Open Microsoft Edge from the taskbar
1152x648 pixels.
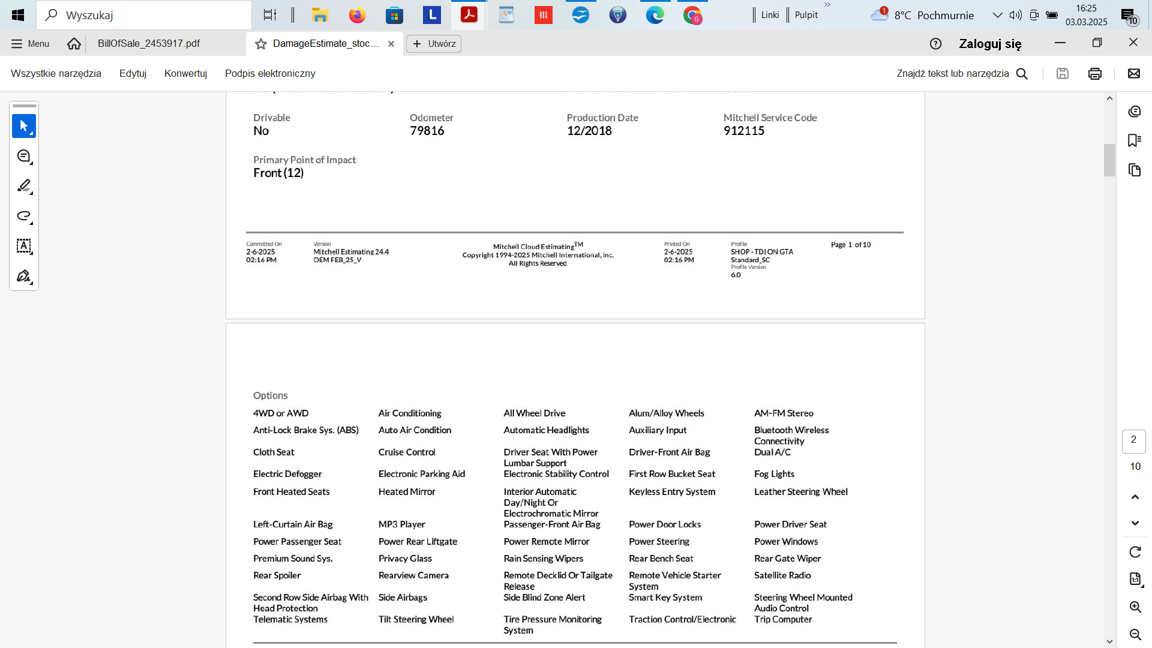pos(655,15)
